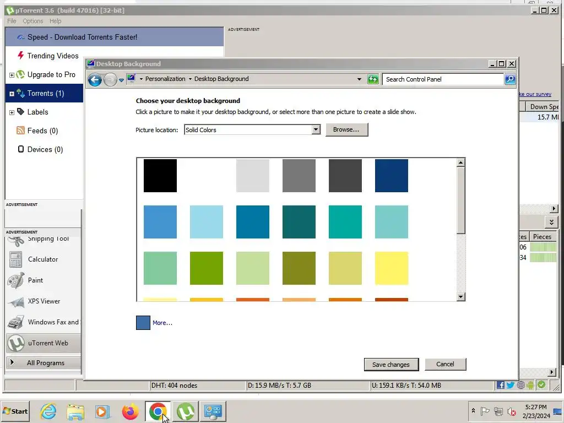
Task: Click scroll-down arrow of color list scrollbar
Action: pos(461,297)
